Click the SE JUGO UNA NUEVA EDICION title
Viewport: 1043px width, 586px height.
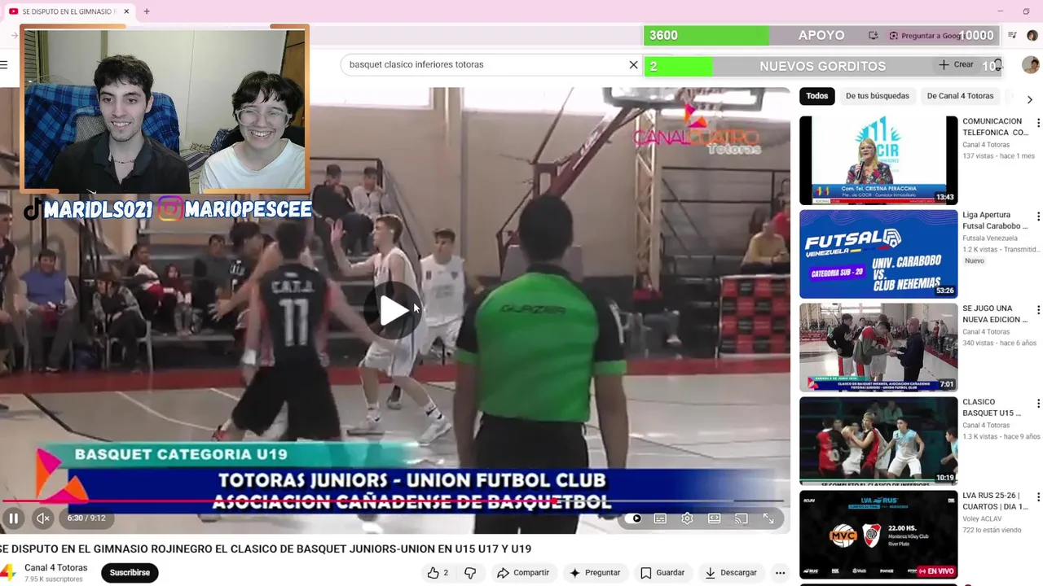coord(995,314)
